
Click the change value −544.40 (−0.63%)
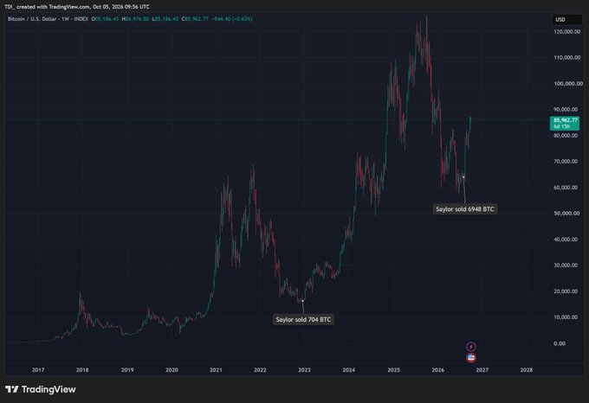click(x=232, y=19)
